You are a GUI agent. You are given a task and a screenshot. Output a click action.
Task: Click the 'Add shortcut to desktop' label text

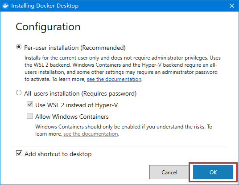[58, 154]
